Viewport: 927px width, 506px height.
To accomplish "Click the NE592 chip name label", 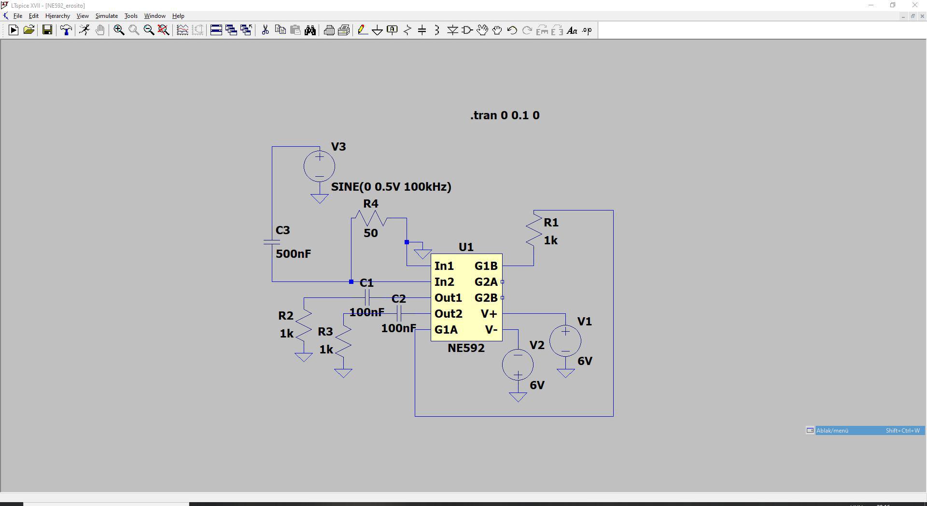I will pos(466,348).
